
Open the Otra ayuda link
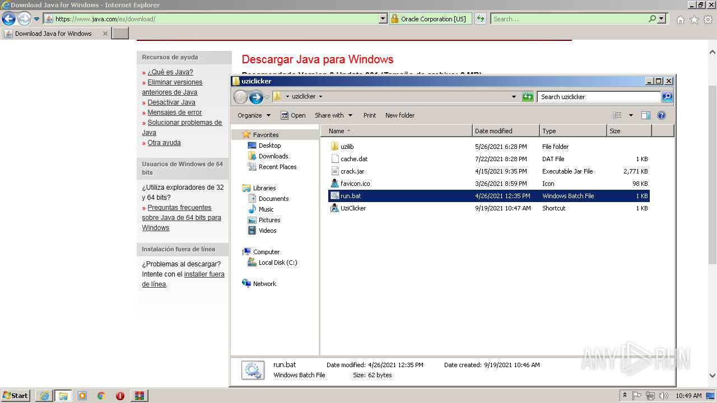point(164,143)
